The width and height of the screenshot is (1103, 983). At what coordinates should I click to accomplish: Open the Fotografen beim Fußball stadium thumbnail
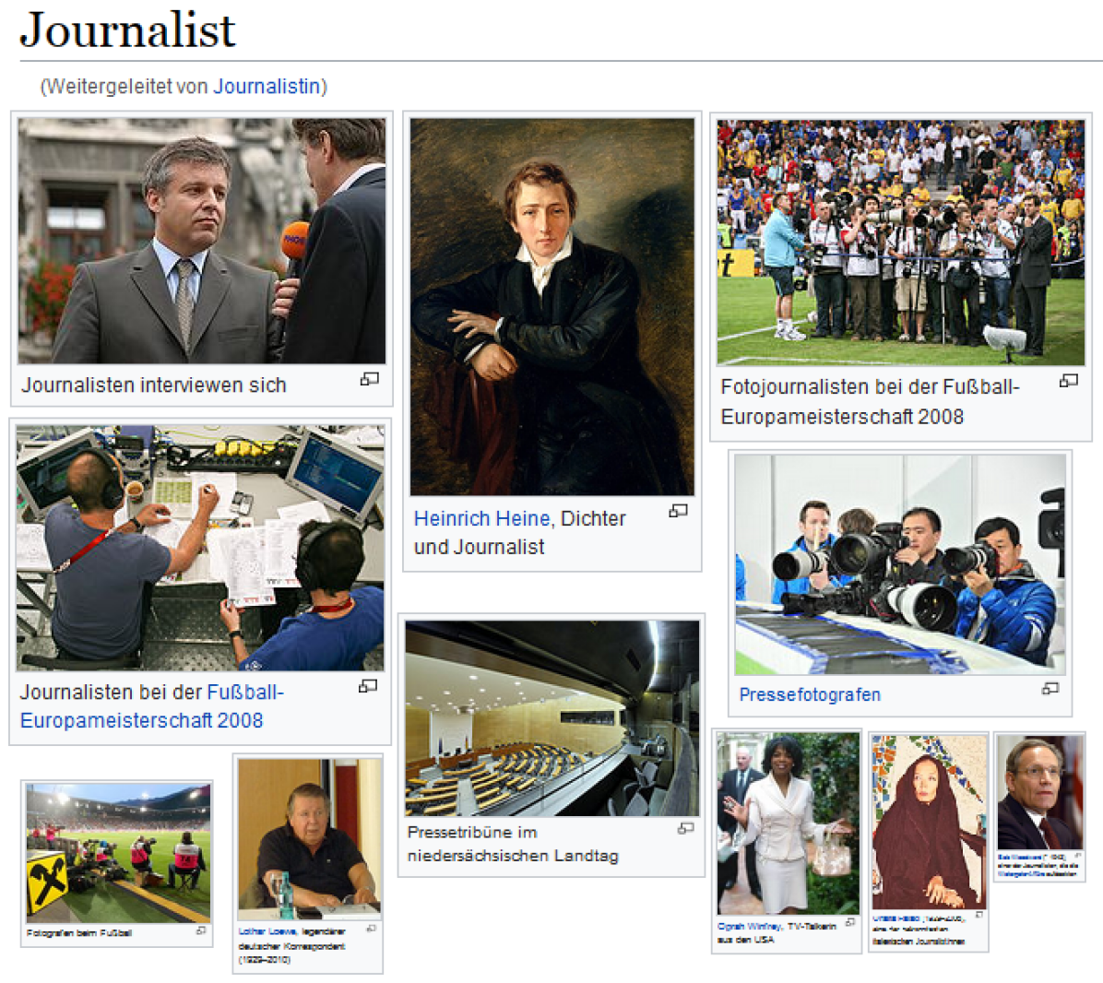pyautogui.click(x=118, y=854)
